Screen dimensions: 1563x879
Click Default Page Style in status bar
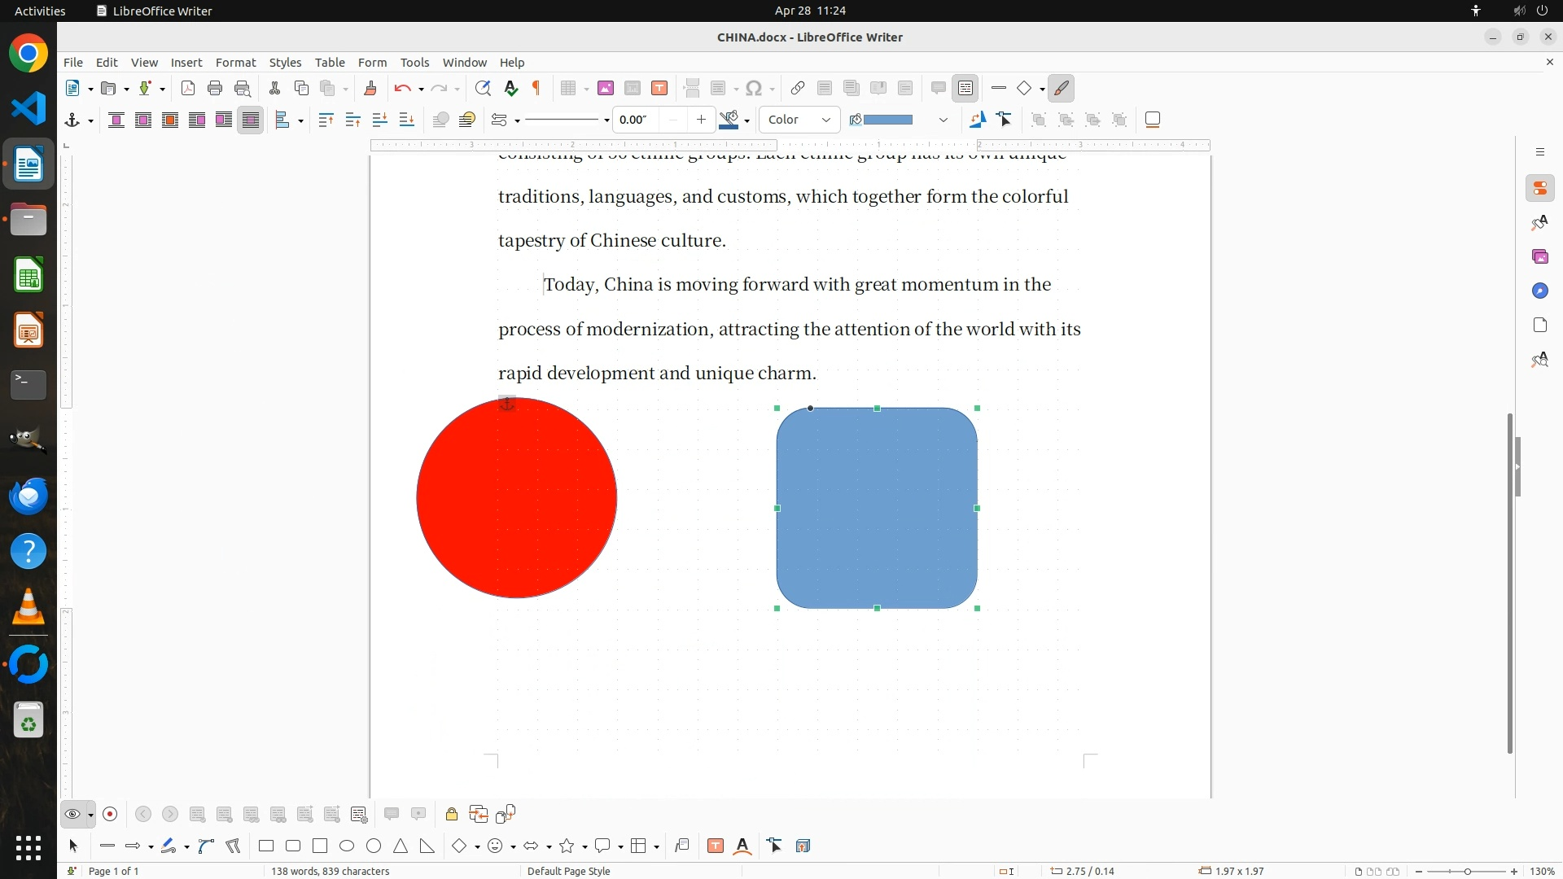[x=568, y=871]
